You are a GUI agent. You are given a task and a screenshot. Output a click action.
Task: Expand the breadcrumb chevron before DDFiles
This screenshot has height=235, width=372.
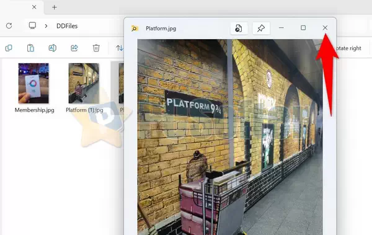[46, 26]
